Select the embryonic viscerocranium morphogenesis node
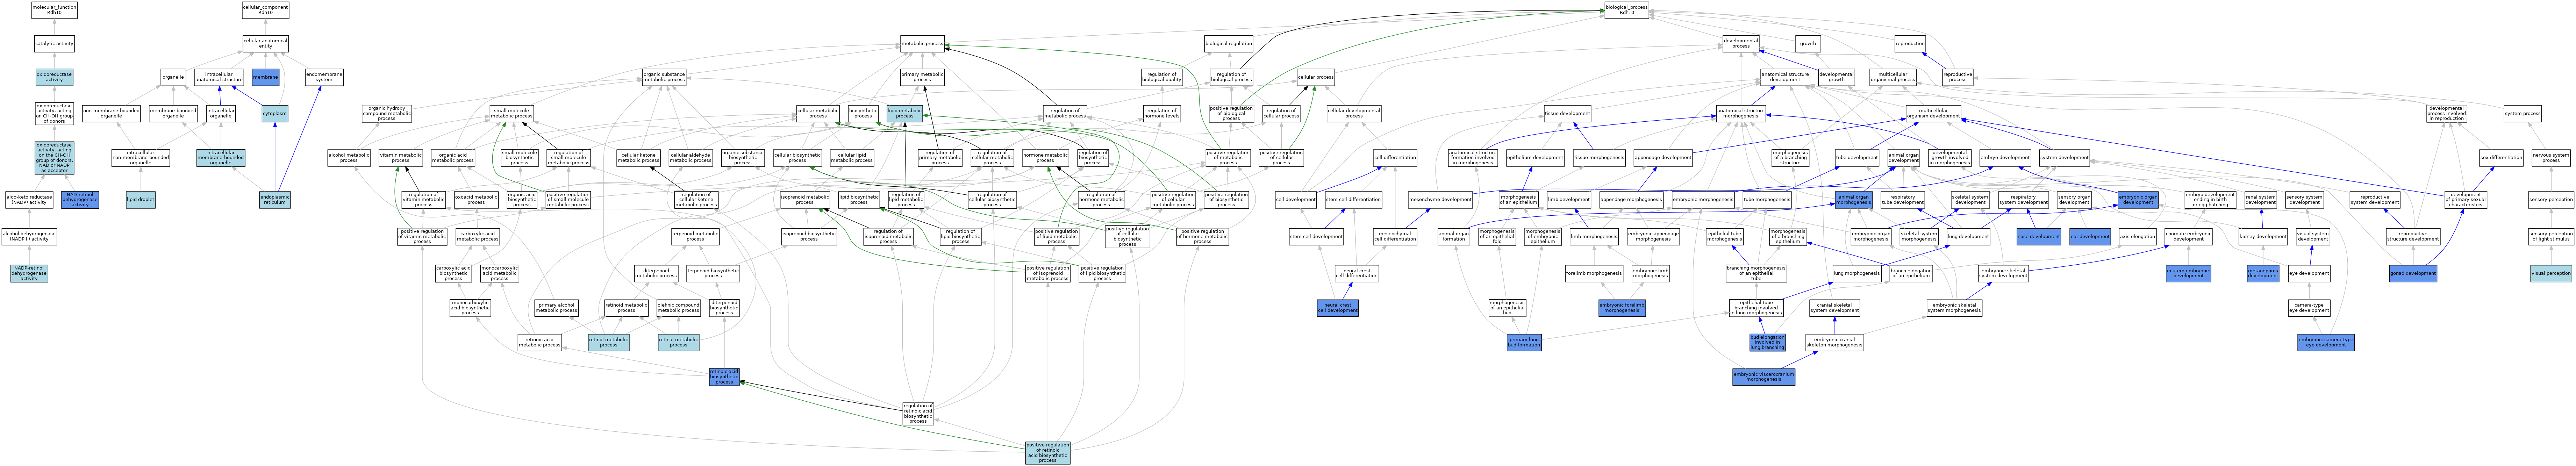Screen dimensions: 2576x466 [1763, 377]
